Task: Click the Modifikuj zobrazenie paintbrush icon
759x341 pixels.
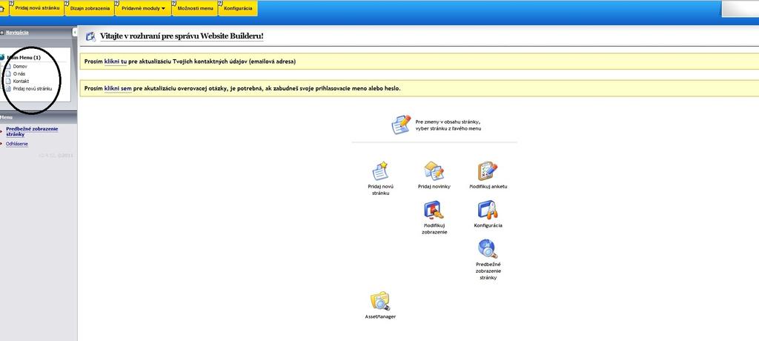Action: pyautogui.click(x=434, y=211)
